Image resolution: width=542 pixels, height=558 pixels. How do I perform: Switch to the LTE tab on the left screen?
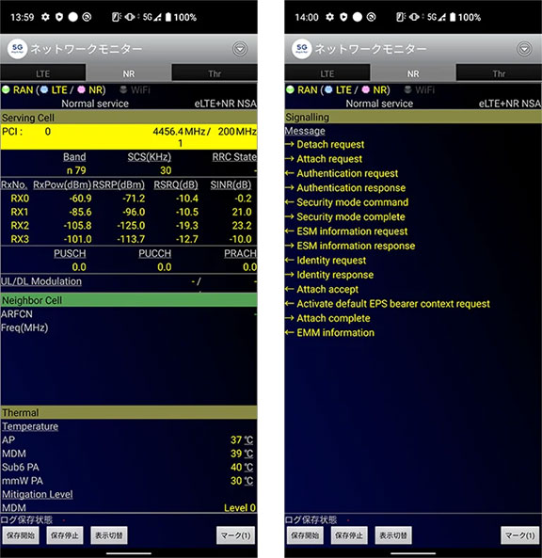pyautogui.click(x=42, y=73)
